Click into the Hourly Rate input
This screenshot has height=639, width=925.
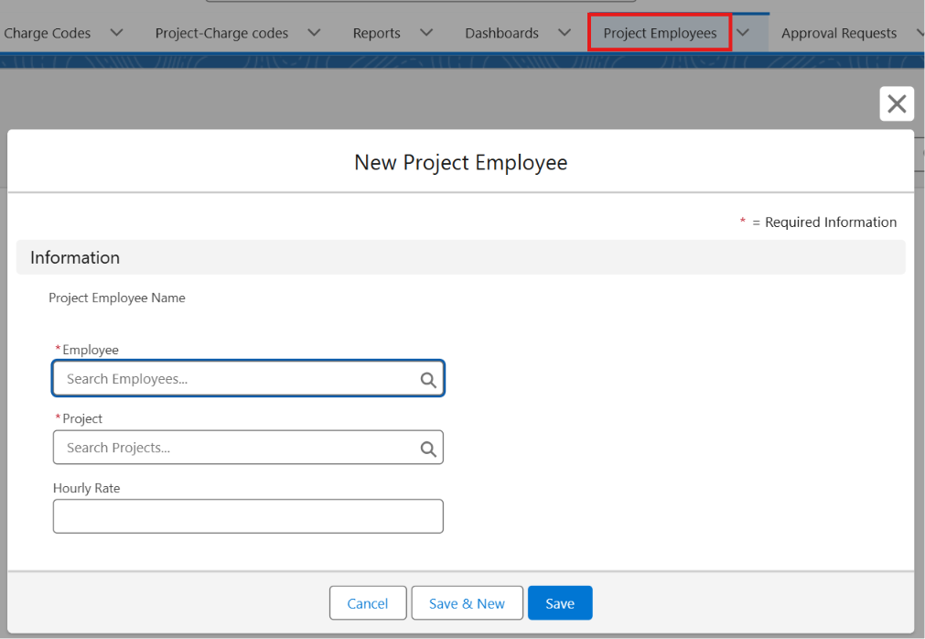point(248,516)
